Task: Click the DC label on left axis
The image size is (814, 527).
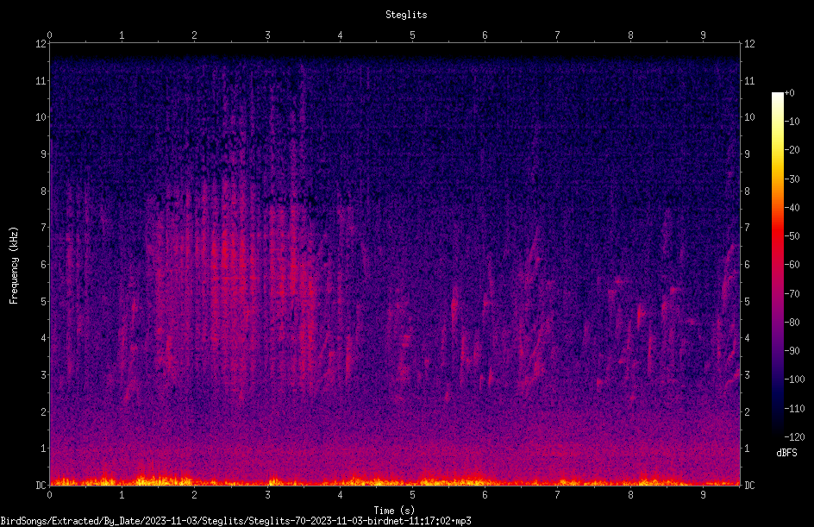Action: (41, 485)
